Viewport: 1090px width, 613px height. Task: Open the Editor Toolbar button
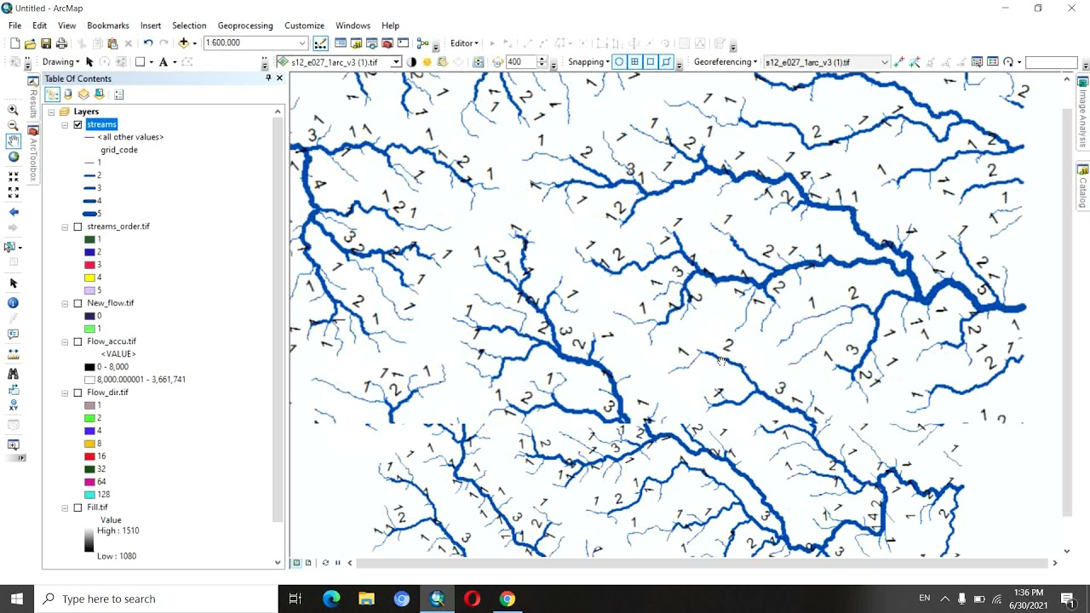[x=320, y=43]
